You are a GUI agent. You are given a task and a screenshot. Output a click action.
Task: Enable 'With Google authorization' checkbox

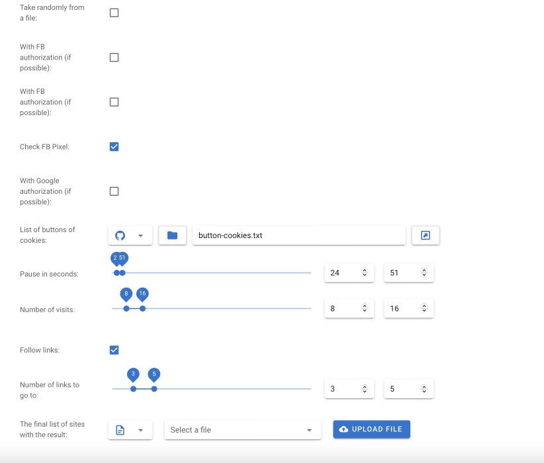(114, 191)
